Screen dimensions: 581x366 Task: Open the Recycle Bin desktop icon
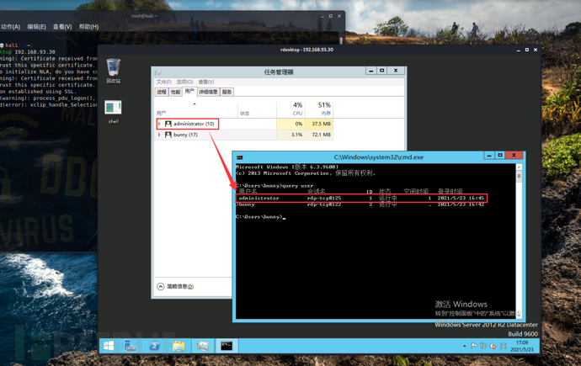(x=114, y=71)
